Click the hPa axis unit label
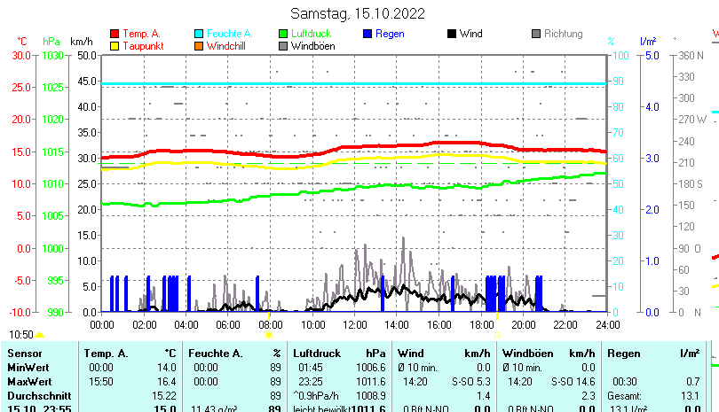This screenshot has width=719, height=412. point(51,42)
